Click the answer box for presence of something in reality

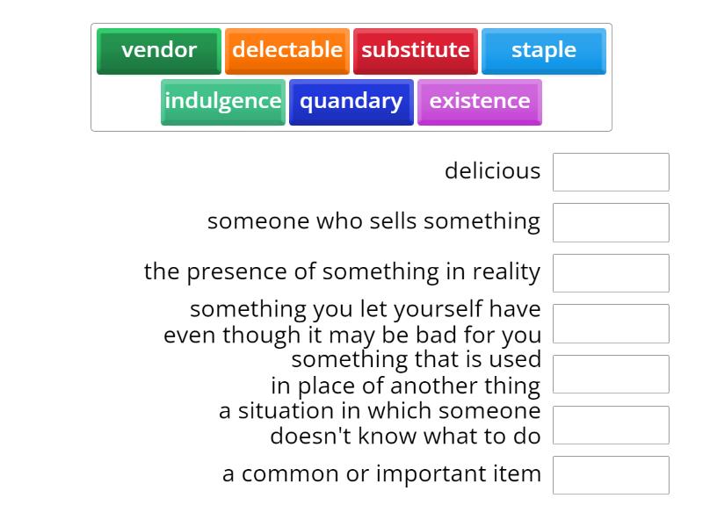click(611, 272)
